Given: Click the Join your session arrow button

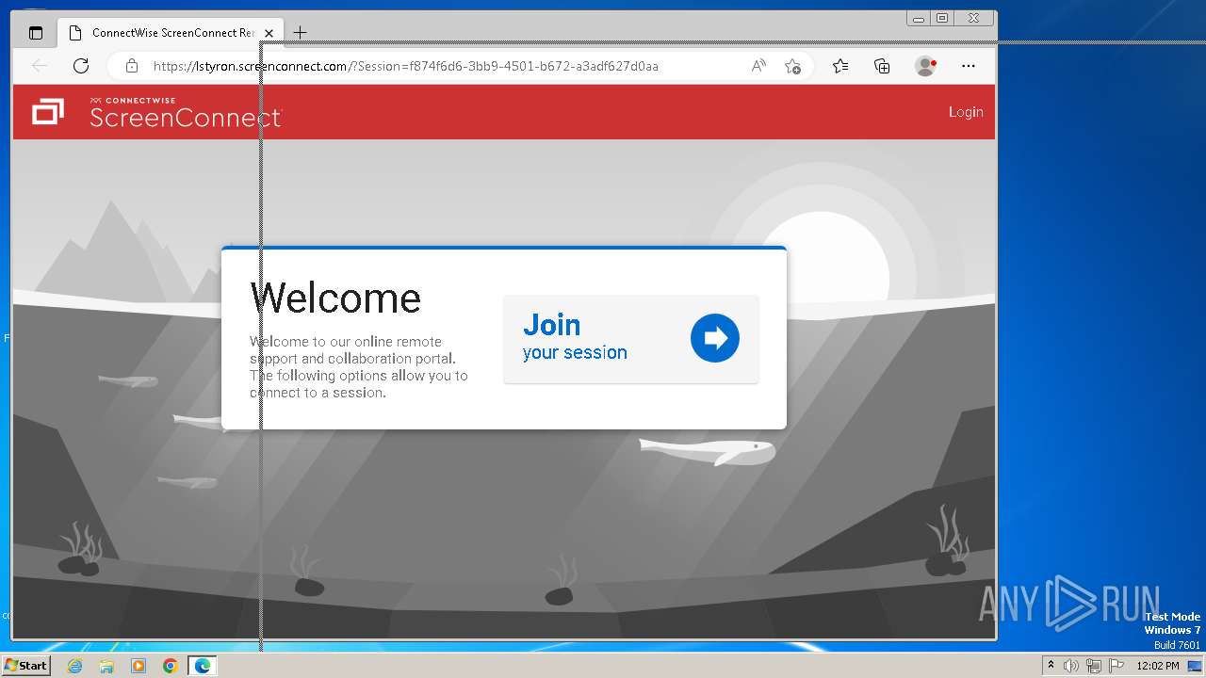Looking at the screenshot, I should click(715, 338).
